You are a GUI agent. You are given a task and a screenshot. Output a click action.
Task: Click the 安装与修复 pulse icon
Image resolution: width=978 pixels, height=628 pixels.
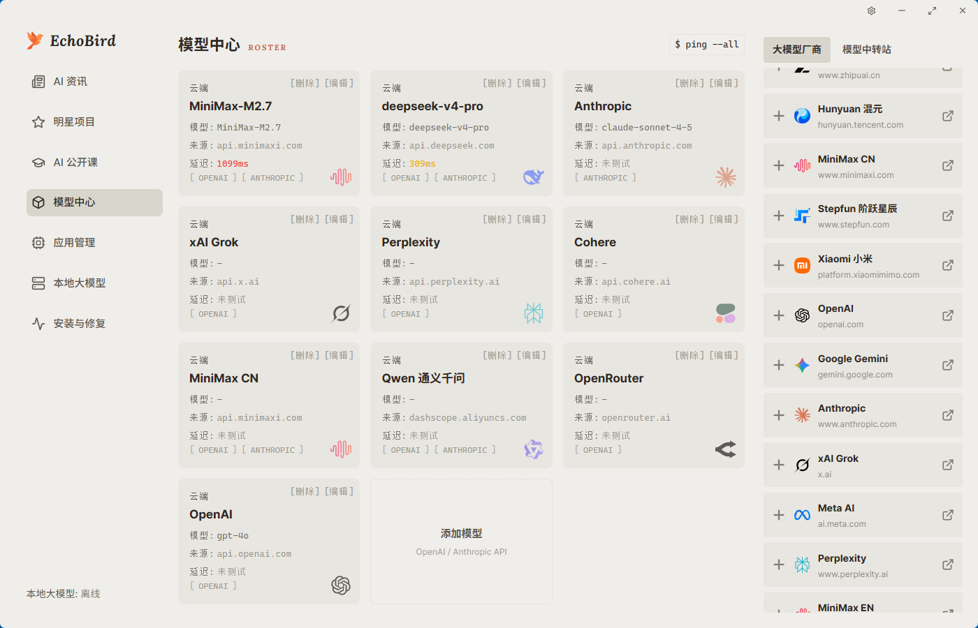click(38, 324)
